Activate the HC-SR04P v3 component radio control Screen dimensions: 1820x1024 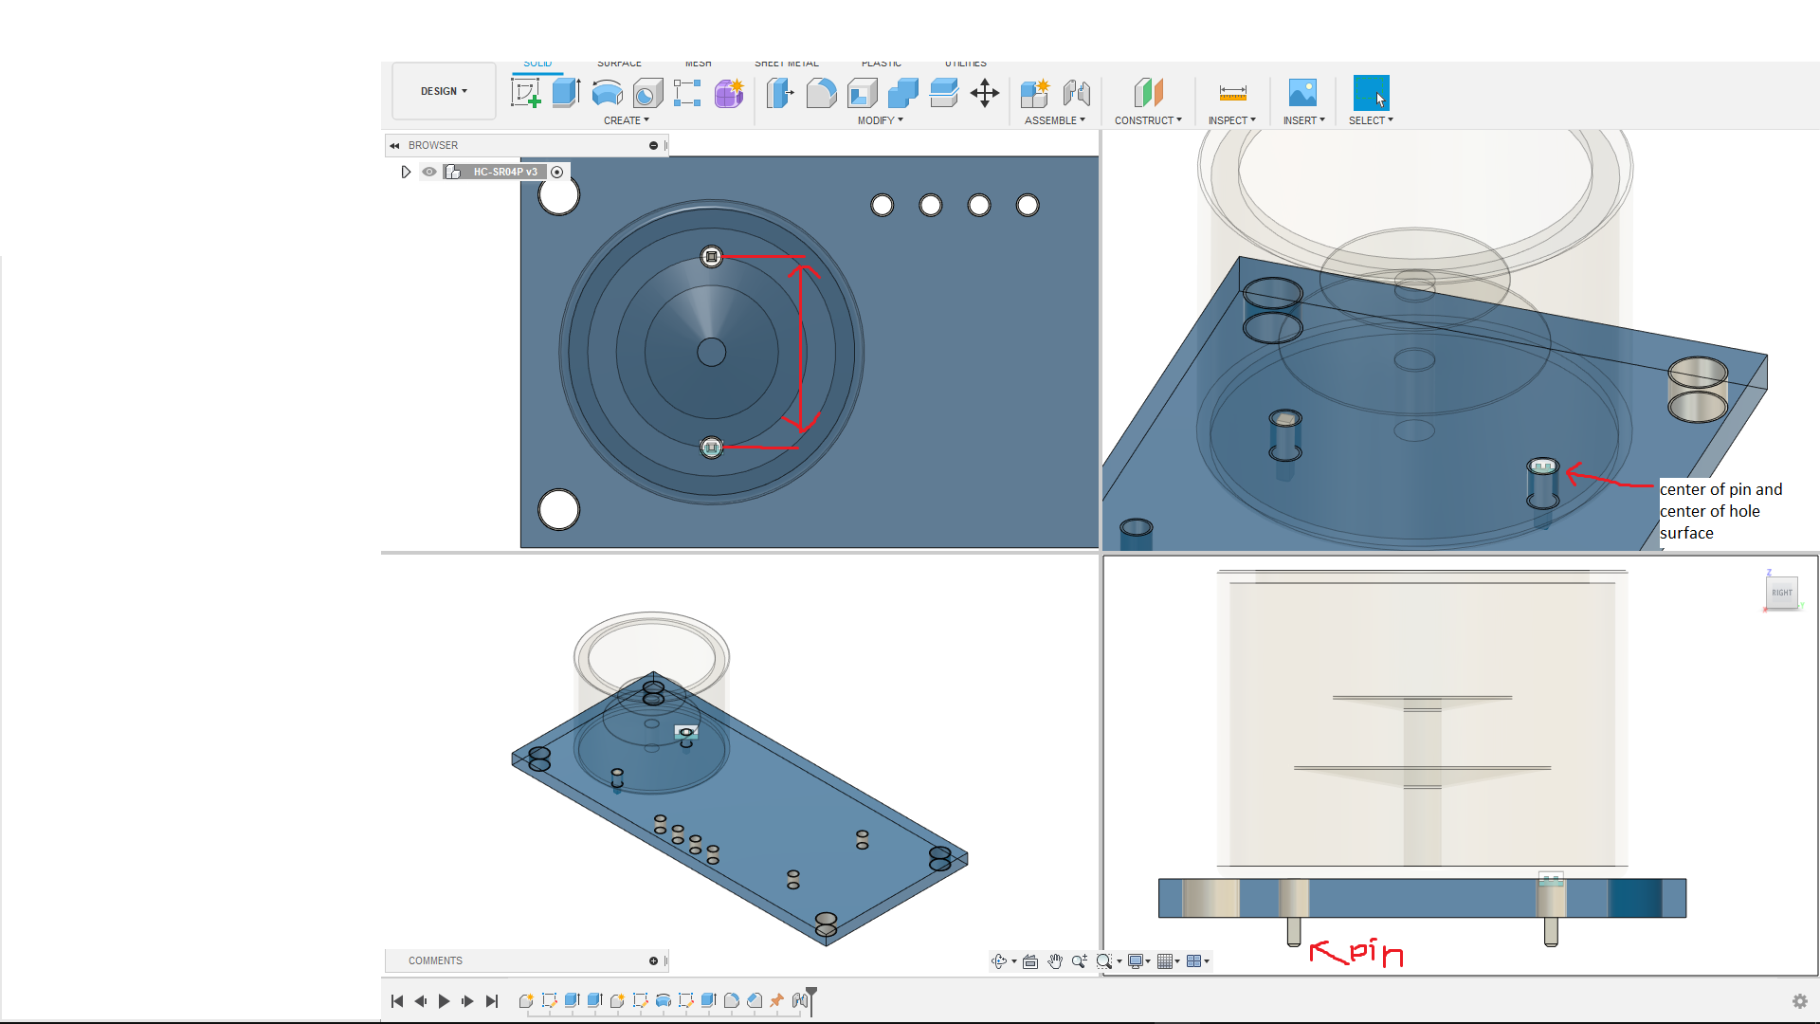557,172
